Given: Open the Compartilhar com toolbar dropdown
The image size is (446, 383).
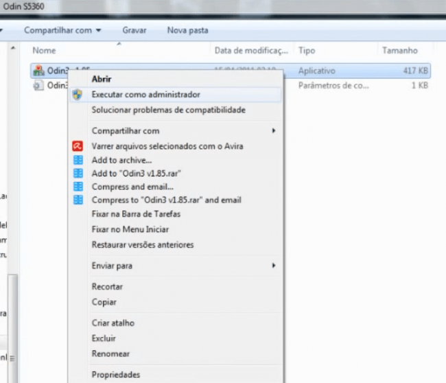Looking at the screenshot, I should (62, 30).
